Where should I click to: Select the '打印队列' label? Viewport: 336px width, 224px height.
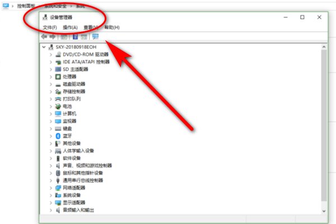pos(72,99)
